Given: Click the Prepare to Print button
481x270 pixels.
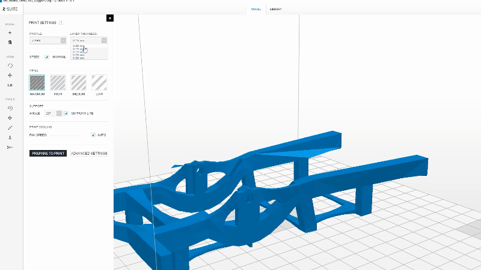Looking at the screenshot, I should (48, 154).
